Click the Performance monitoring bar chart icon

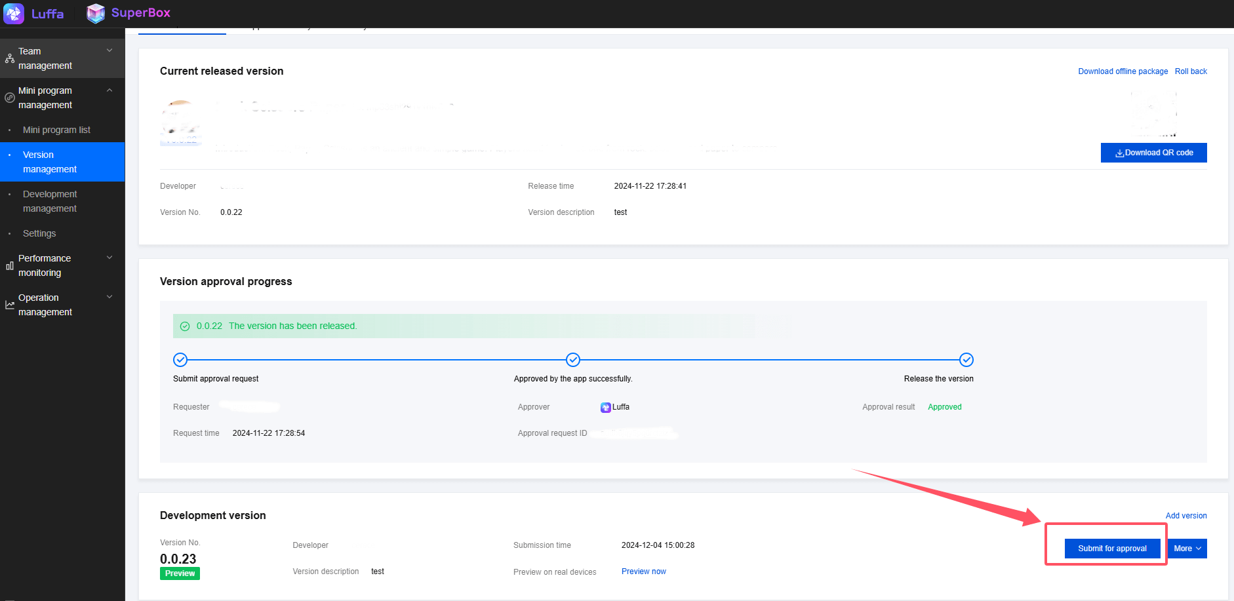pos(10,265)
